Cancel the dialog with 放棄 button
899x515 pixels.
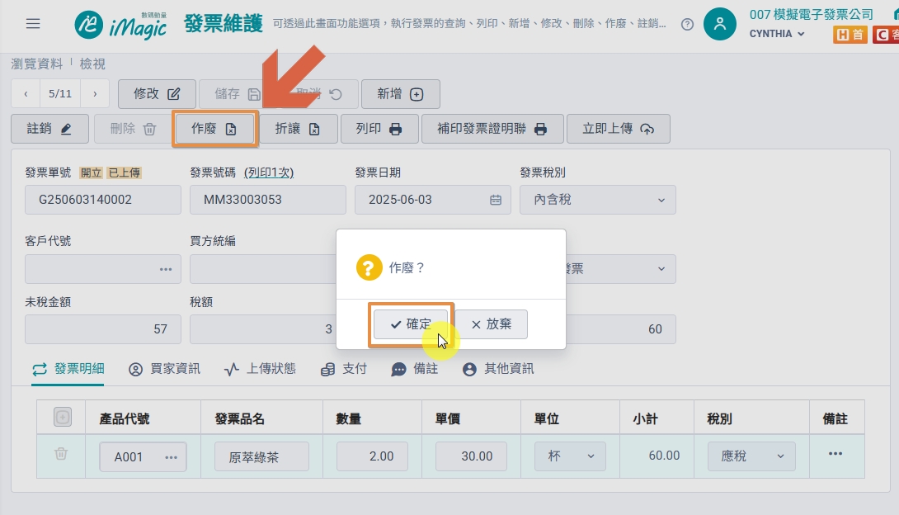click(492, 324)
